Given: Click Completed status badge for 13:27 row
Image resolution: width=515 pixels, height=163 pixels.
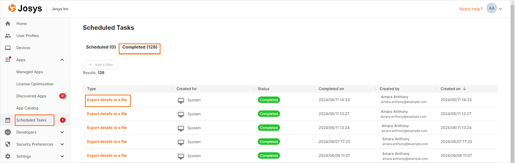Looking at the screenshot, I should click(x=269, y=114).
